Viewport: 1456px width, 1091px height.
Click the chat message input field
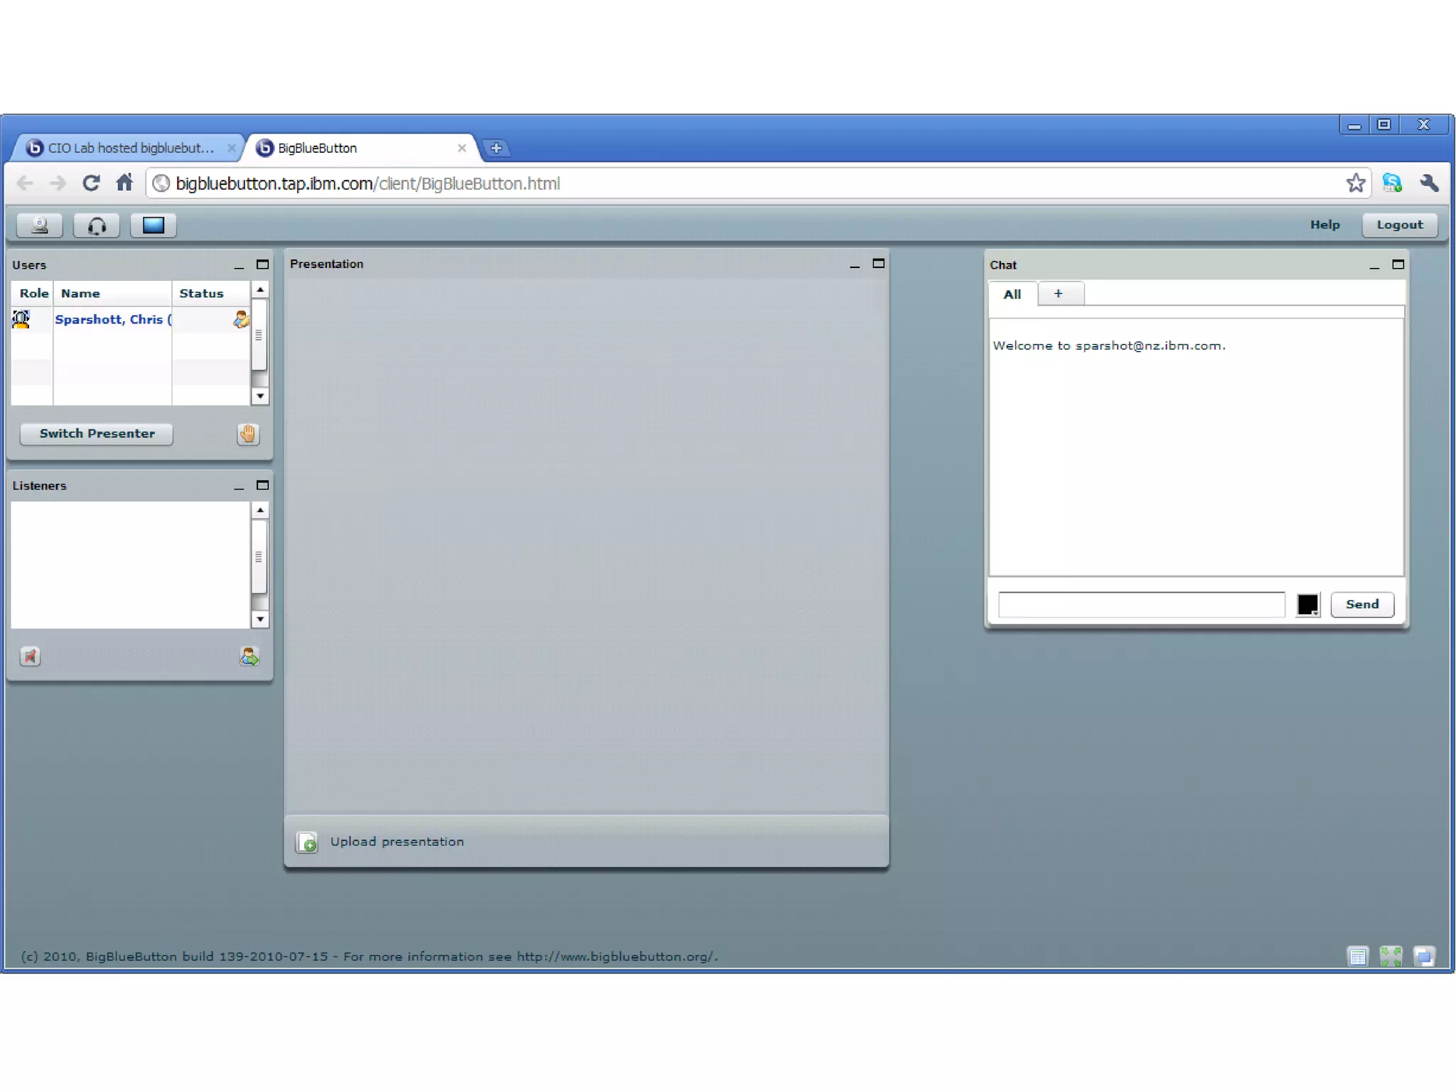(1141, 604)
